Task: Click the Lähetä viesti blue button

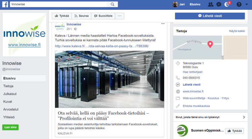Action: tap(210, 16)
